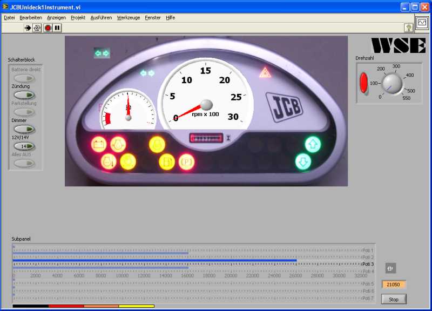432x311 pixels.
Task: Click the red hazard warning triangle
Action: pyautogui.click(x=265, y=73)
